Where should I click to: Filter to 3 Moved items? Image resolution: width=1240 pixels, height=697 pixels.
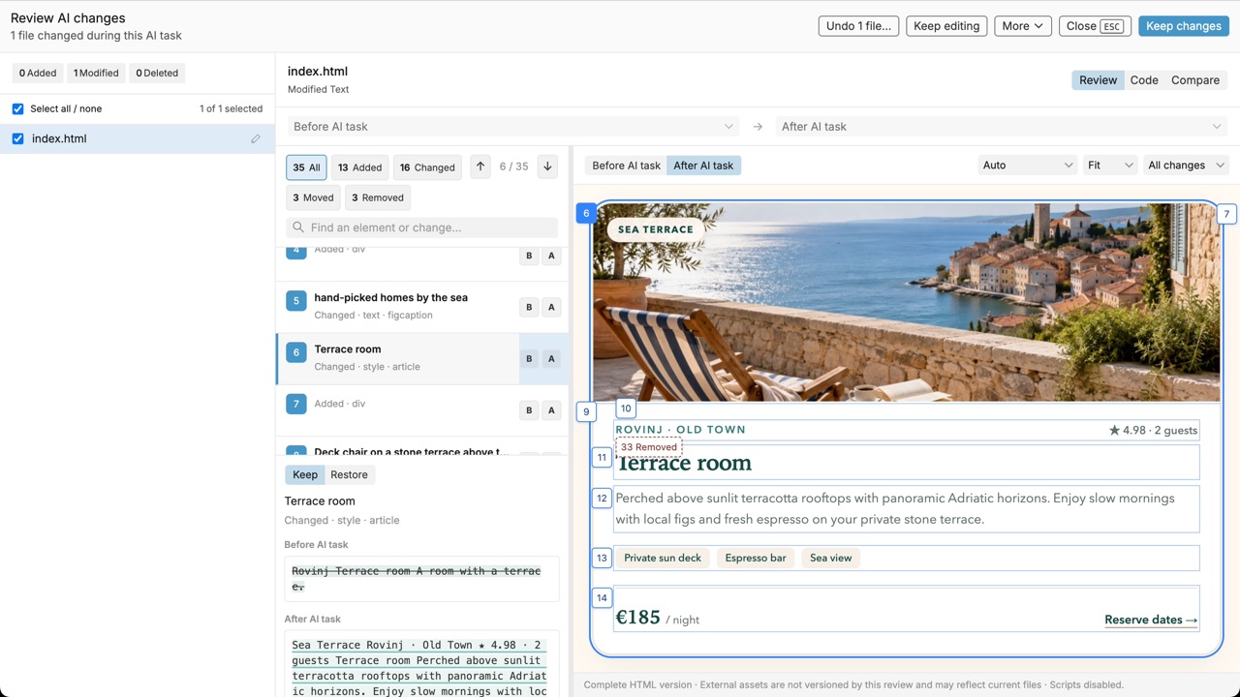coord(313,197)
